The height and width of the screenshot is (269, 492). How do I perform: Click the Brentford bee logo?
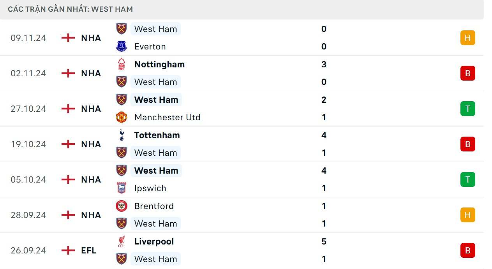[x=121, y=206]
